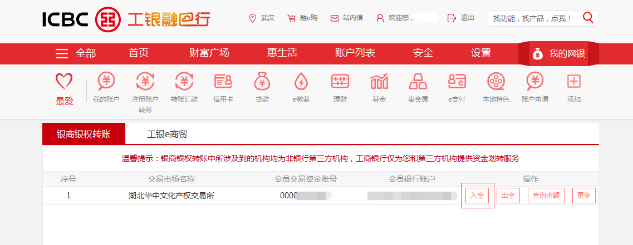
Task: Open 站内信 inbox
Action: point(347,18)
